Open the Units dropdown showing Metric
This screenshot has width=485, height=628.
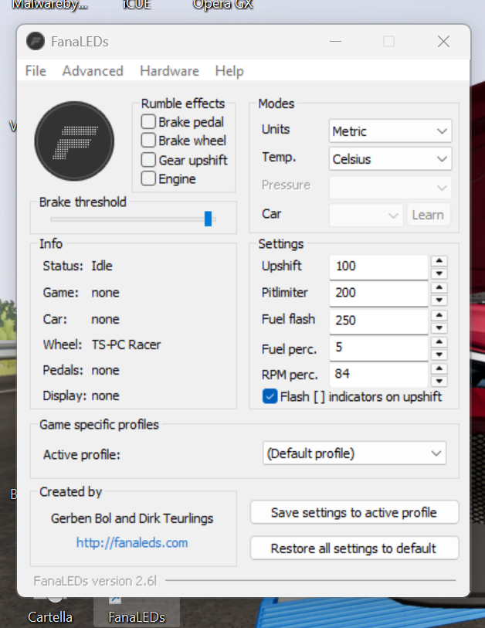[390, 131]
